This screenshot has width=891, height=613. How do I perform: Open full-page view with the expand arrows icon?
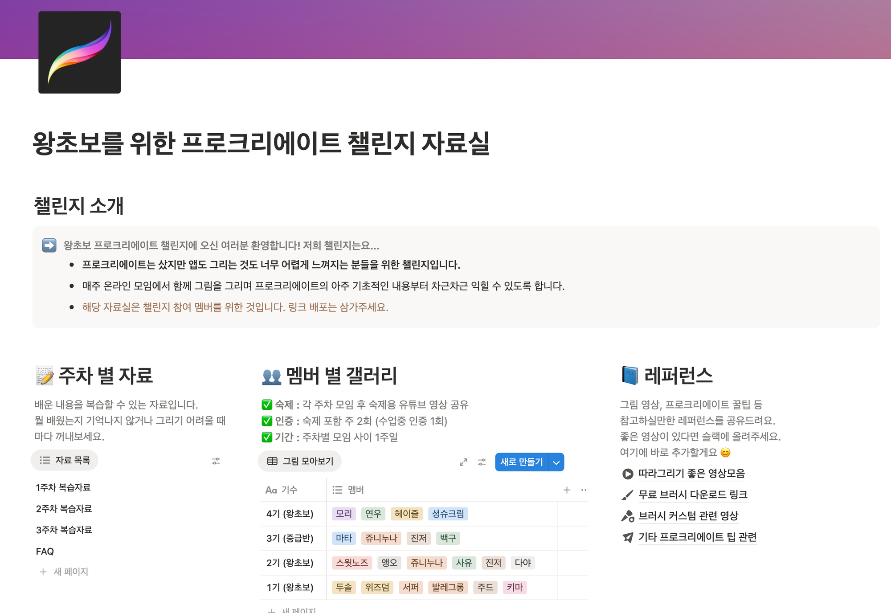coord(463,462)
